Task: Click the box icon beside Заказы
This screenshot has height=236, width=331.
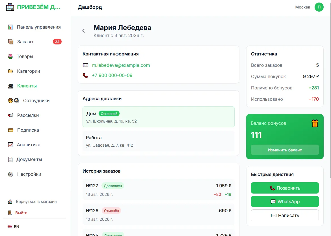Action: (10, 42)
